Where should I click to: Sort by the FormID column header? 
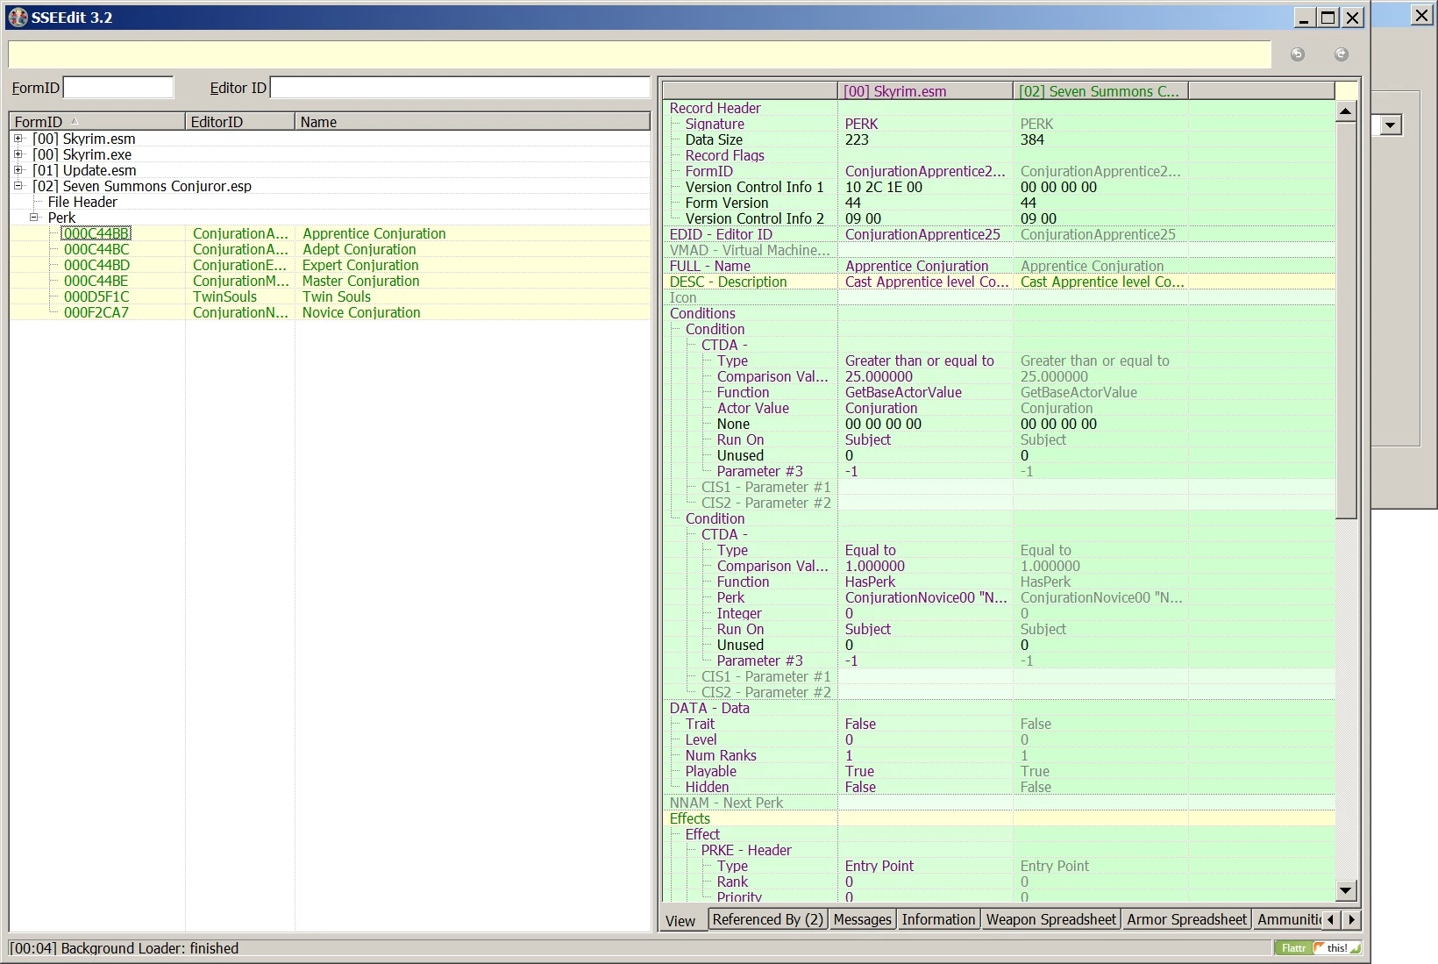click(x=97, y=122)
